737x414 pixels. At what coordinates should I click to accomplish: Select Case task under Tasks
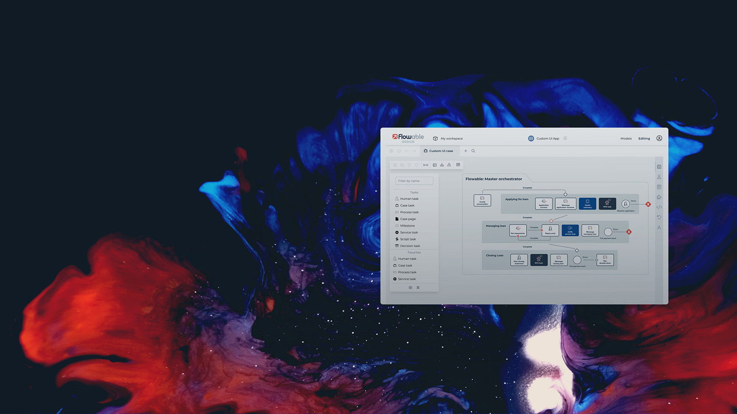pos(405,205)
